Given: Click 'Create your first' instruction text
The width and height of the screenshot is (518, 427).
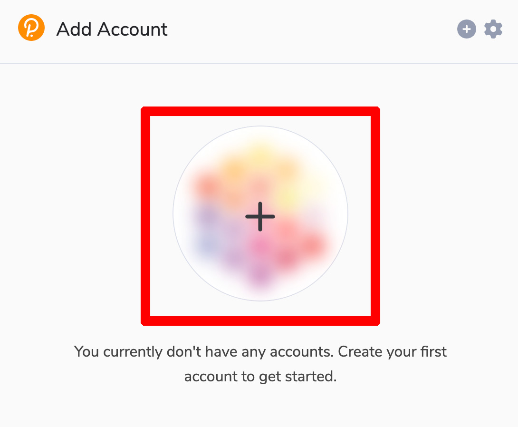Looking at the screenshot, I should (392, 352).
